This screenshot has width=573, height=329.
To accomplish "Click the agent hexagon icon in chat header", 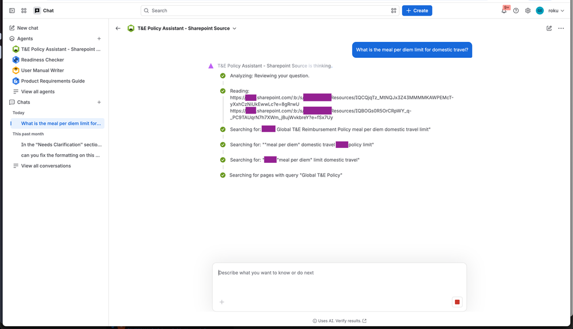I will point(131,28).
